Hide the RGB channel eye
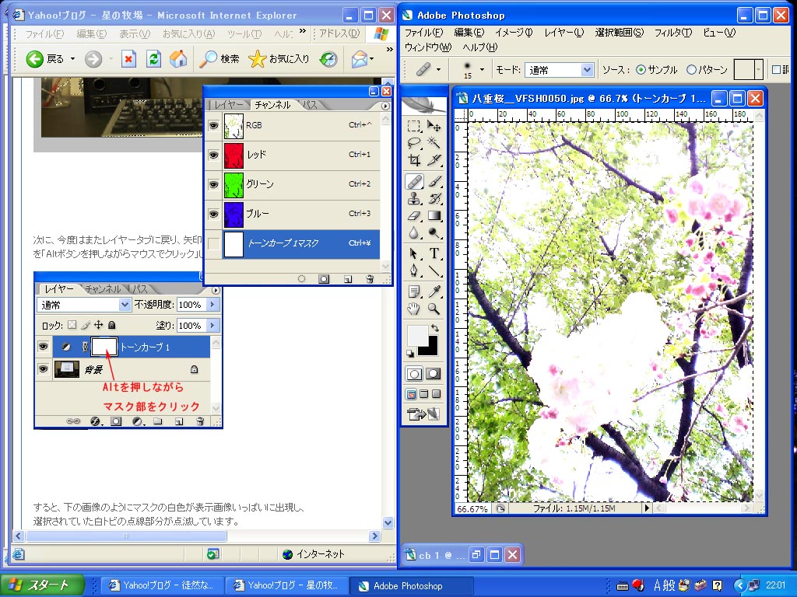This screenshot has width=797, height=597. point(213,125)
